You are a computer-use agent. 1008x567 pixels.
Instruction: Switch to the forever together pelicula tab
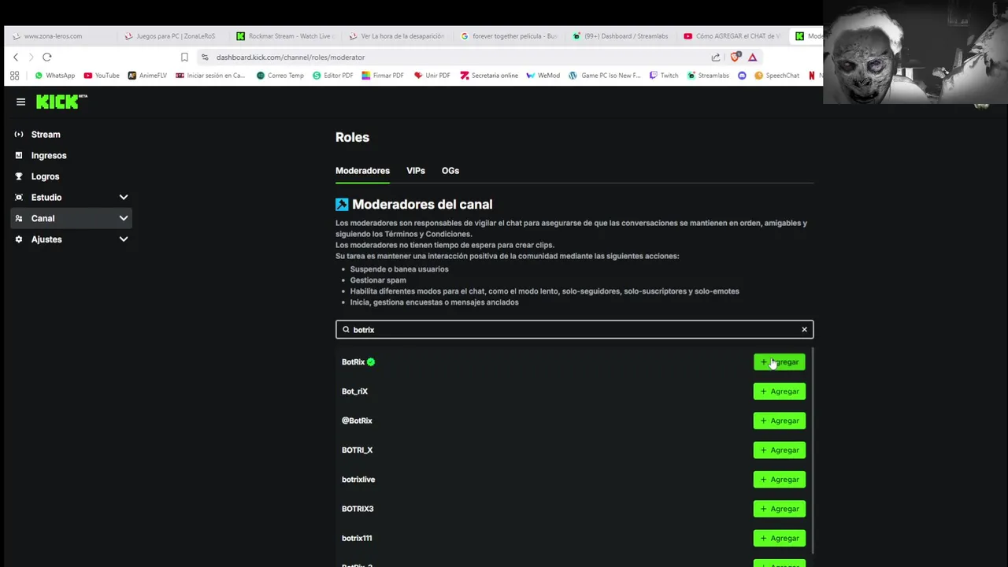coord(510,36)
